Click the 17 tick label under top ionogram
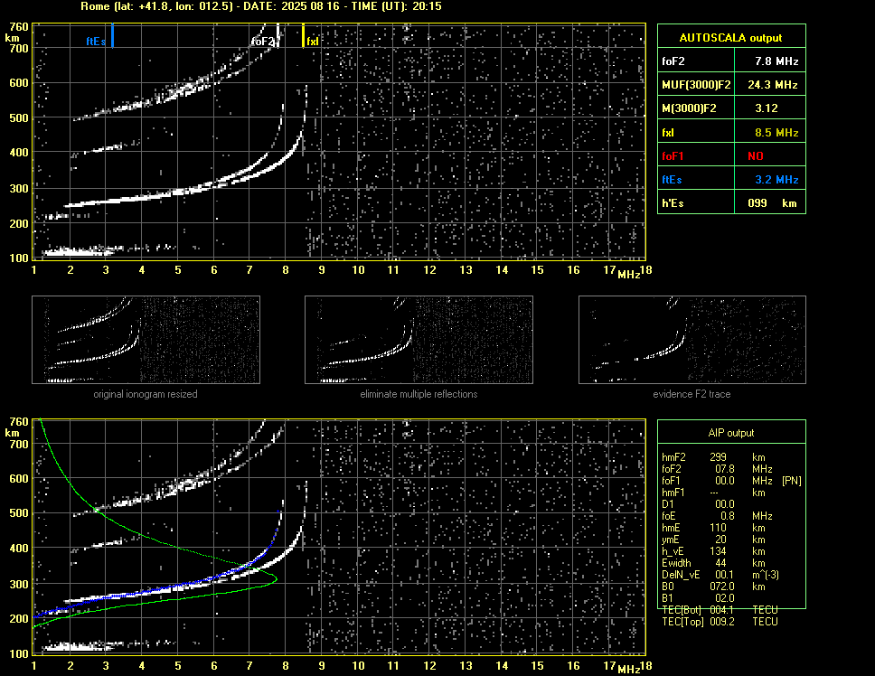 pyautogui.click(x=609, y=270)
